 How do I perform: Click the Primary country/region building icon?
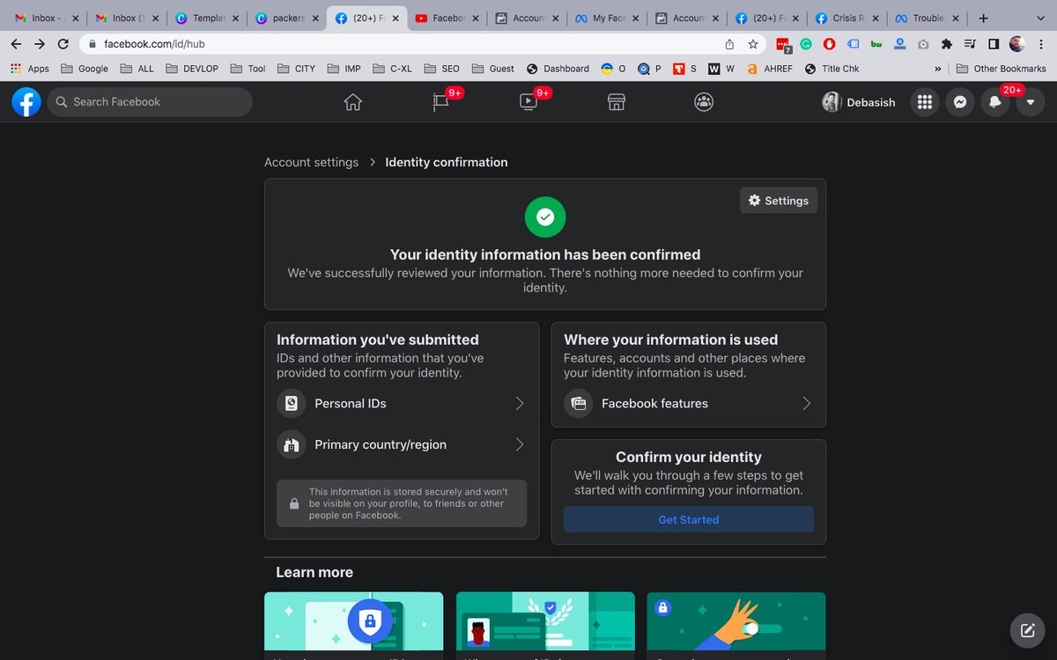[291, 444]
